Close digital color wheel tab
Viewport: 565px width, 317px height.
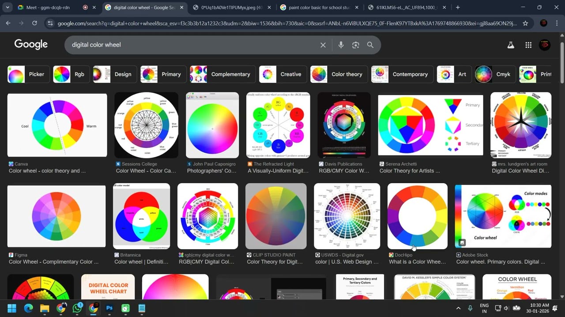pos(181,7)
